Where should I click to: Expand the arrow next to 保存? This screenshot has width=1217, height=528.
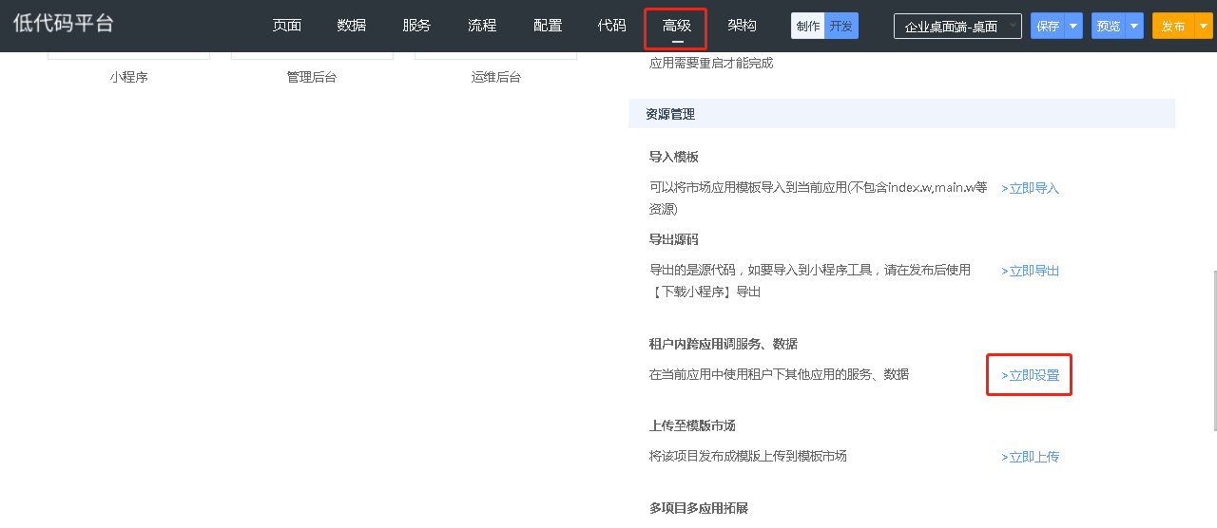coord(1073,27)
